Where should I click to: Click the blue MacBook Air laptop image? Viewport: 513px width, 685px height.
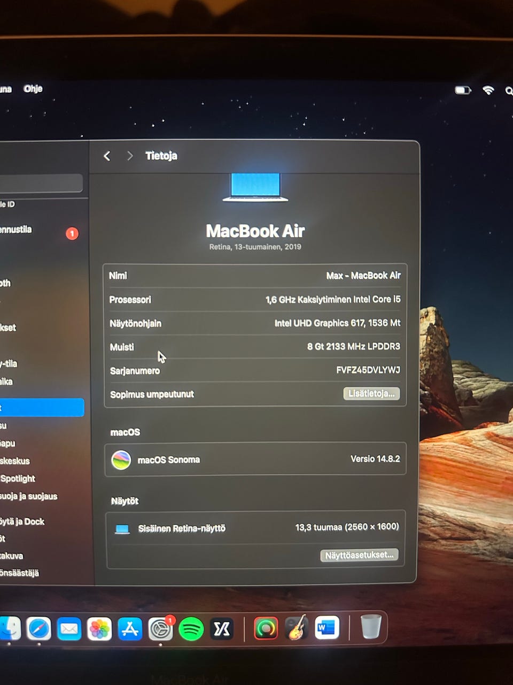click(x=255, y=187)
